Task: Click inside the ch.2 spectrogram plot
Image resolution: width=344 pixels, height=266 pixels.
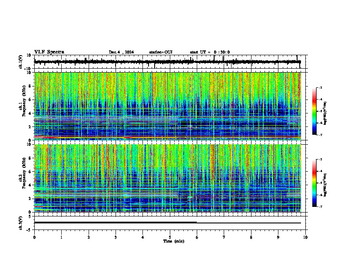Action: [168, 178]
